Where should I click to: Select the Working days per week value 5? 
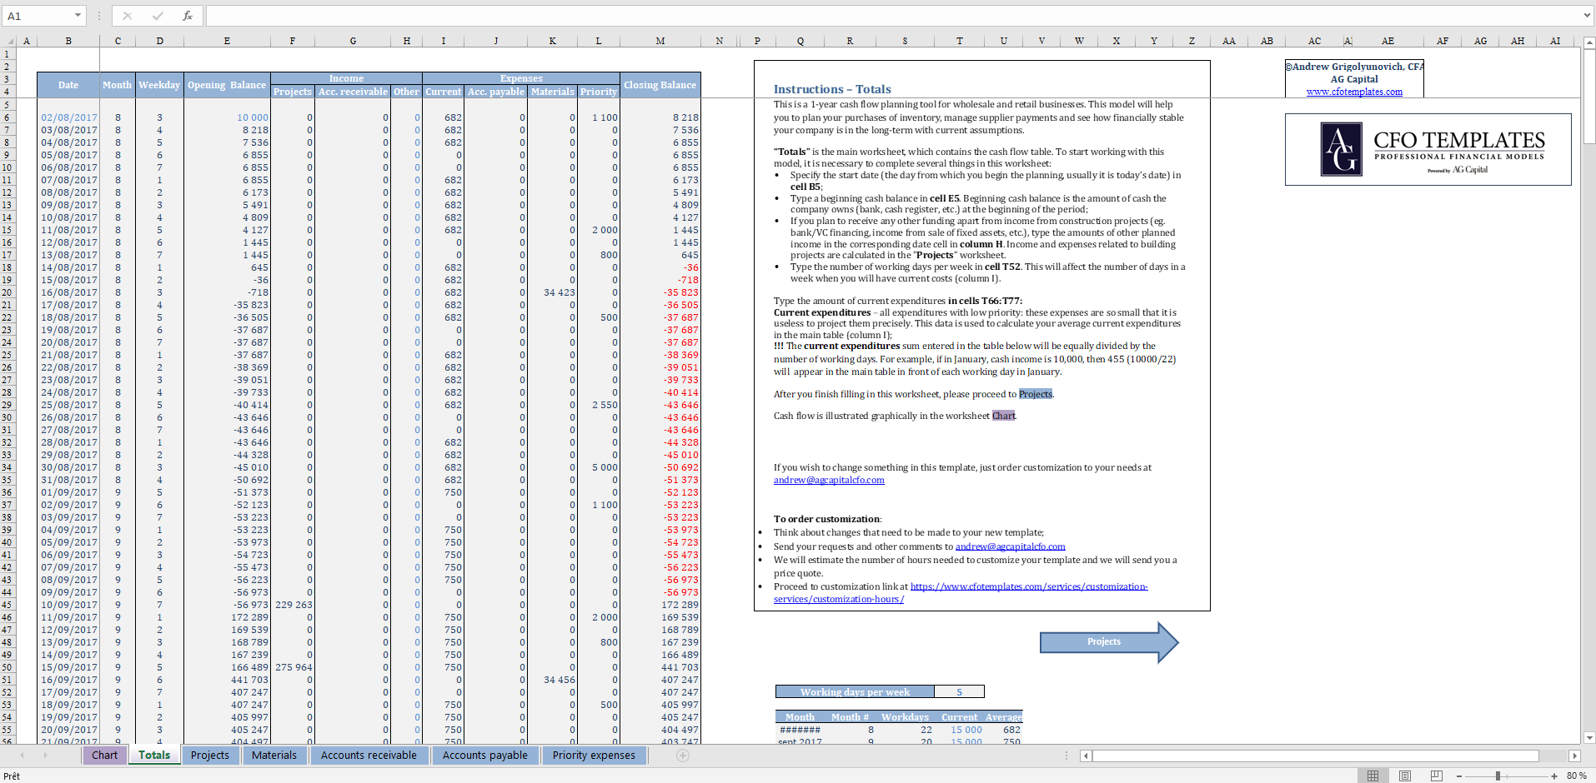tap(959, 691)
